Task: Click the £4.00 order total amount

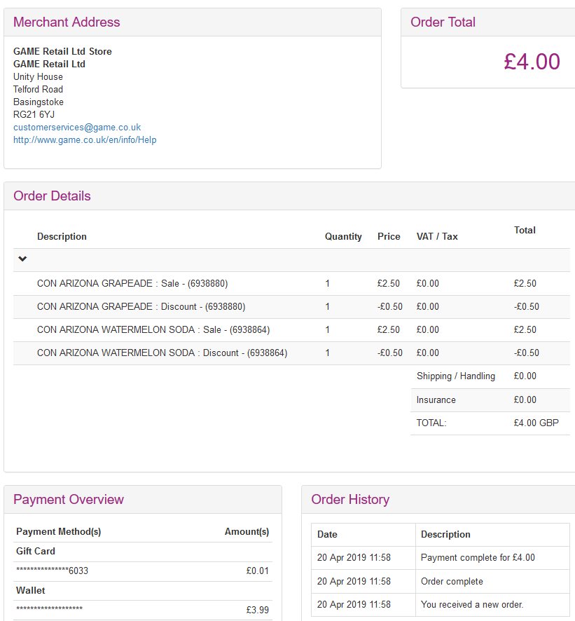Action: [x=532, y=62]
